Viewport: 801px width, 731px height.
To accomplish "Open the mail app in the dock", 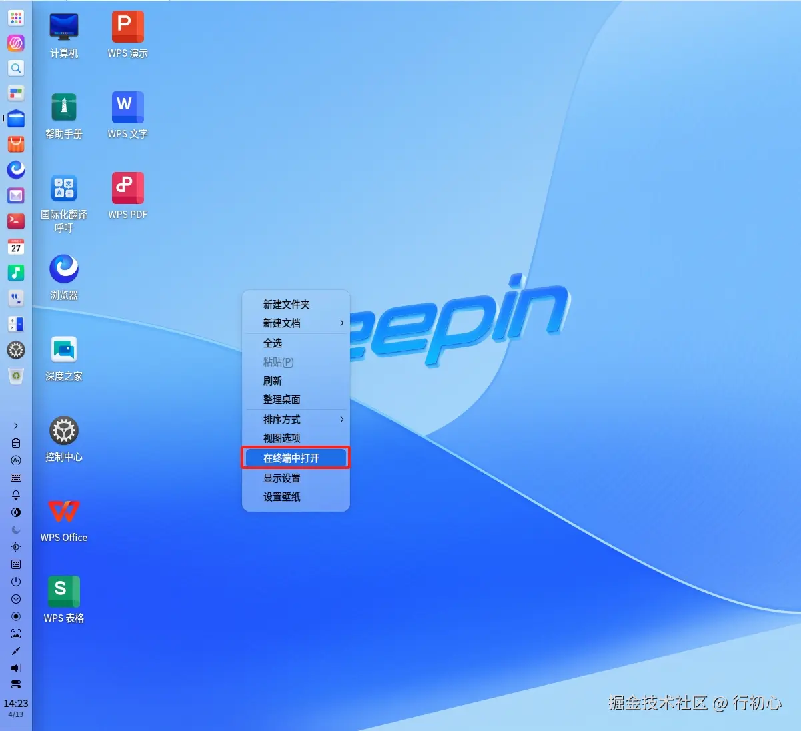I will coord(16,195).
